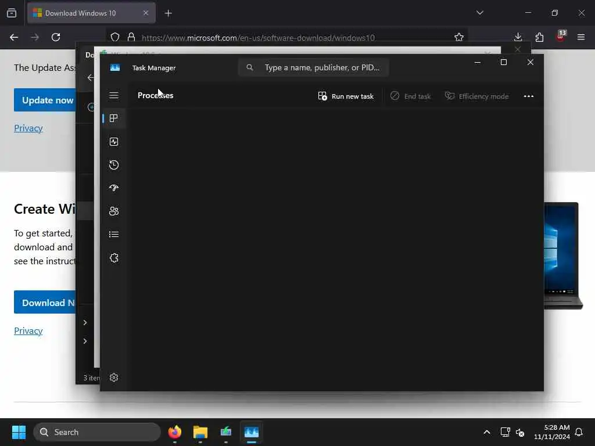595x446 pixels.
Task: Open Startup apps page in sidebar
Action: [x=114, y=188]
